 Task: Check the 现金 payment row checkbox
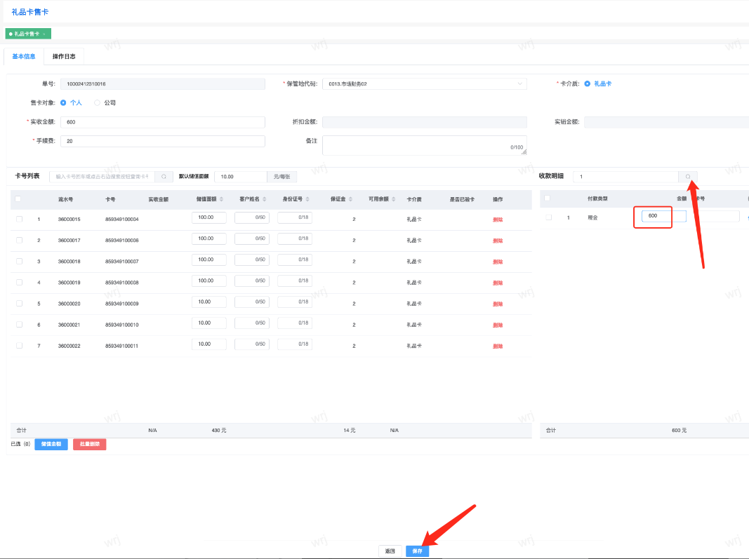(x=548, y=217)
